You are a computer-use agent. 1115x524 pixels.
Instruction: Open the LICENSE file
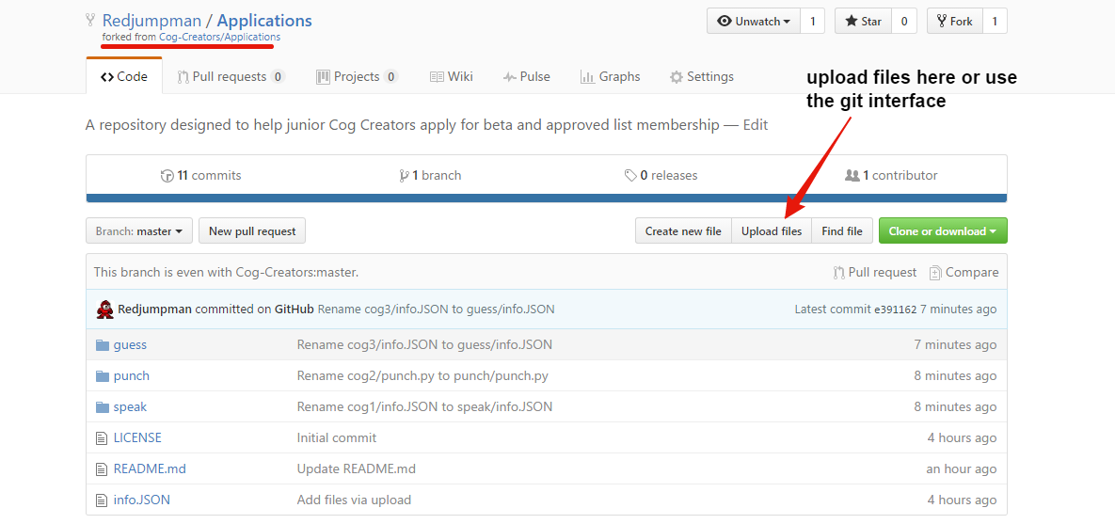click(137, 438)
